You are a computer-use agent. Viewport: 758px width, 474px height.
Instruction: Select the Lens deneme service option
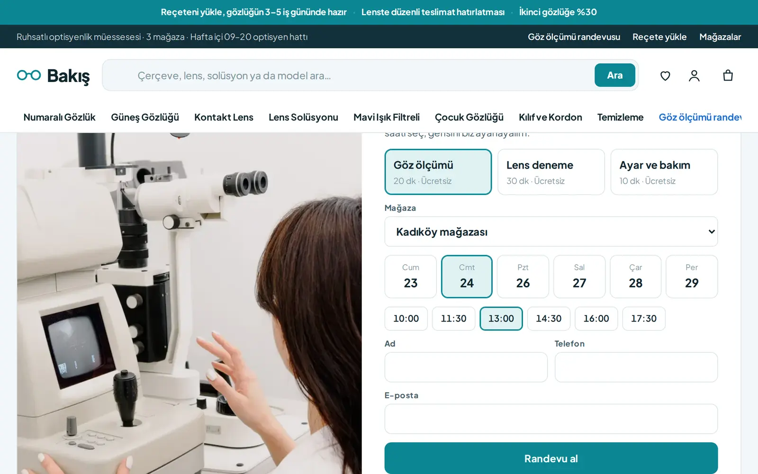[x=551, y=172]
